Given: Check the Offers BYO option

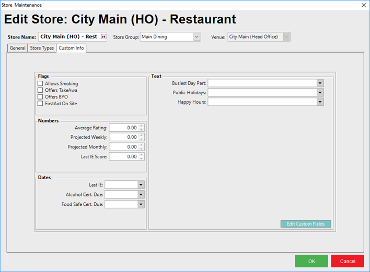Looking at the screenshot, I should tap(40, 97).
